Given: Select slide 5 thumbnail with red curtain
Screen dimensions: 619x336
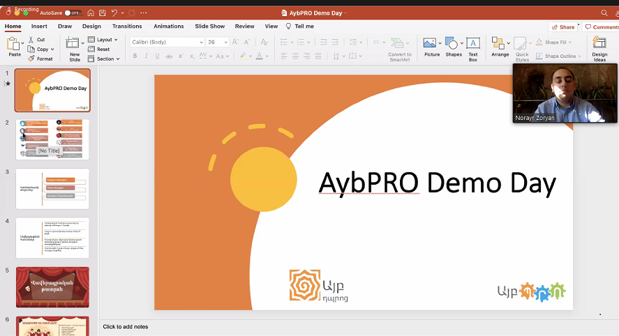Looking at the screenshot, I should click(52, 287).
